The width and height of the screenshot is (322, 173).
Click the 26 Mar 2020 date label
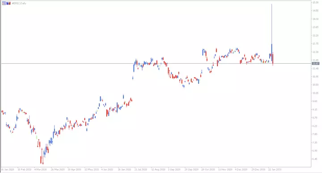click(x=58, y=169)
